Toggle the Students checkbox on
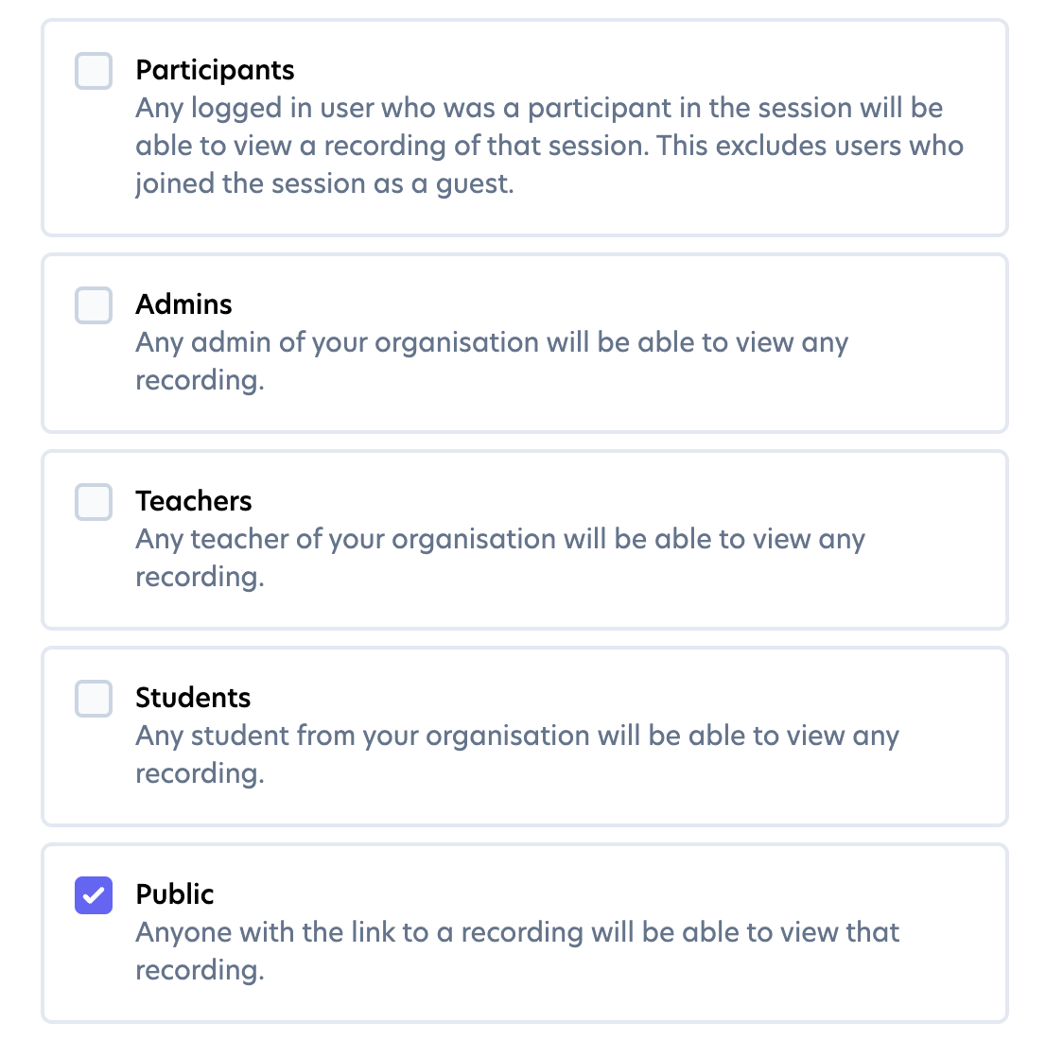This screenshot has width=1063, height=1057. 94,699
